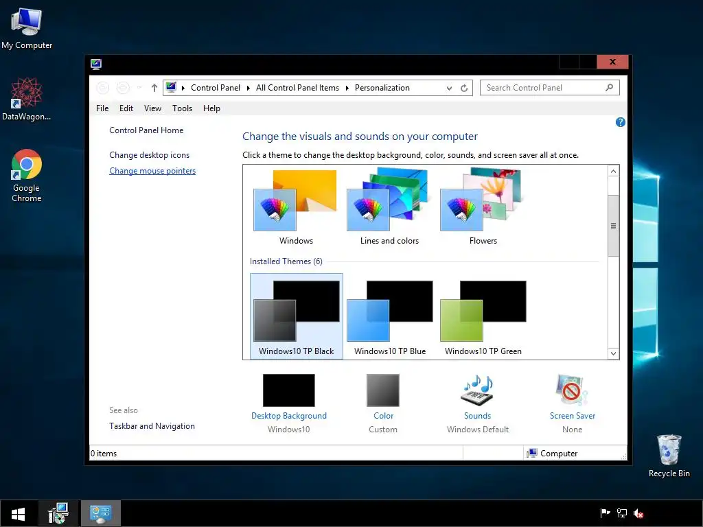Click the address bar computer icon
The height and width of the screenshot is (527, 703).
(171, 87)
